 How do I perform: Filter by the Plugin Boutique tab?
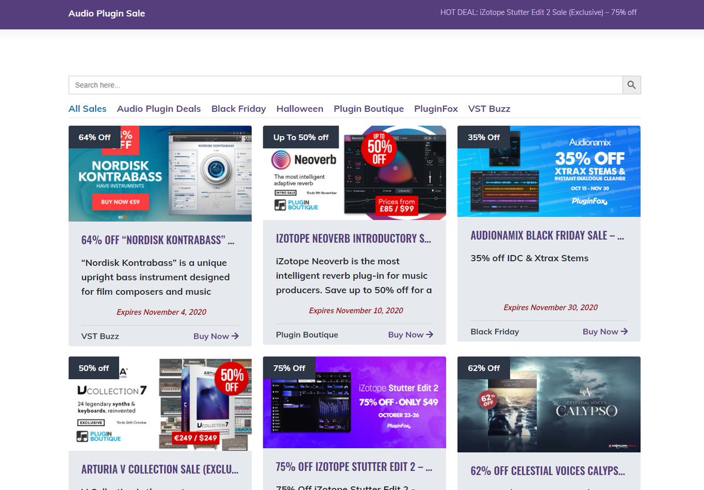[x=368, y=108]
